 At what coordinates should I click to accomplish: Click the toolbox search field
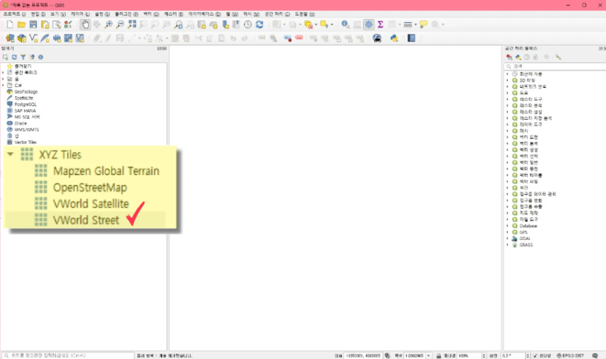coord(555,67)
